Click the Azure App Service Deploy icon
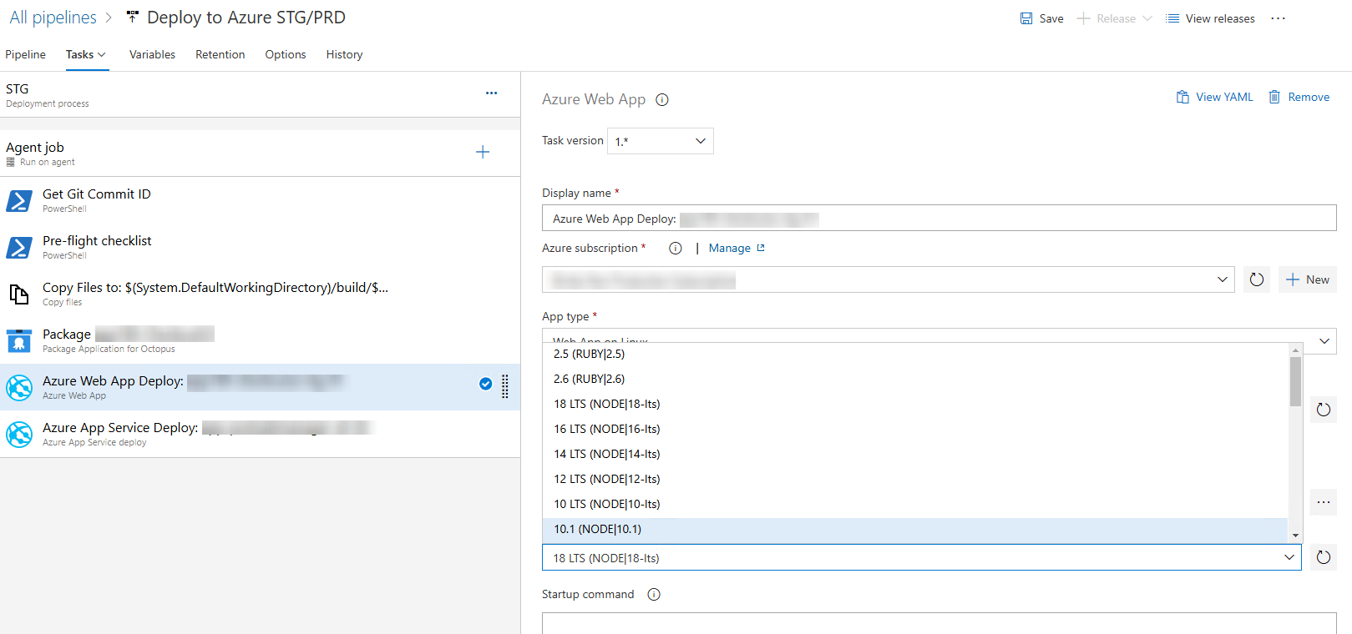Screen dimensions: 1352x634 coord(19,434)
